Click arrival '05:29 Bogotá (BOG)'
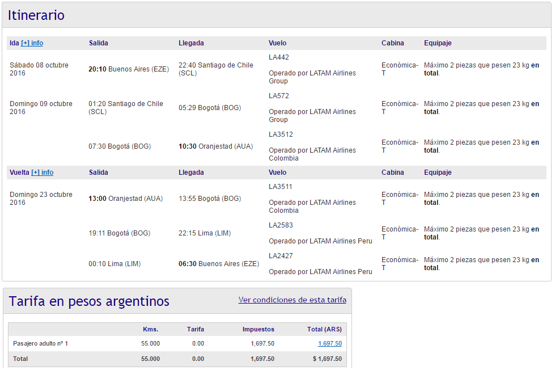Screen dimensions: 555x370 [x=210, y=108]
